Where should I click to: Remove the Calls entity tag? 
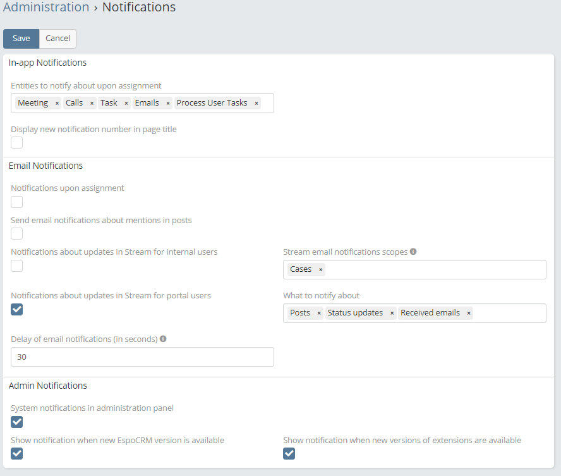[92, 103]
